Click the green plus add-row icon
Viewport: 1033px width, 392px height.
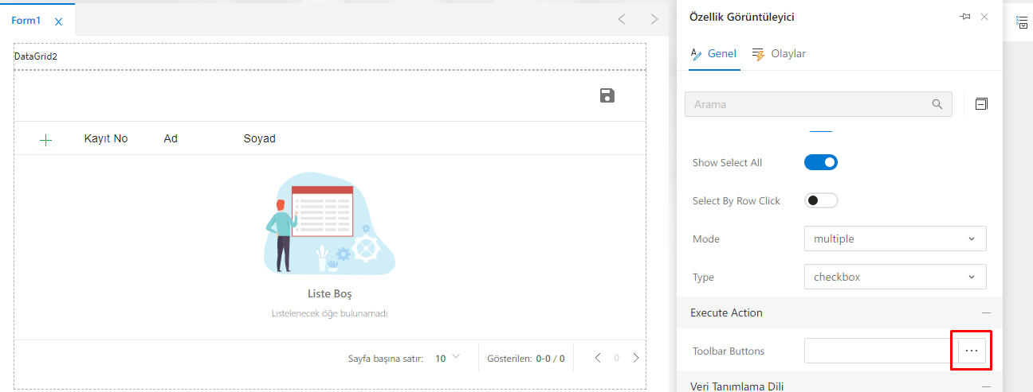pyautogui.click(x=45, y=140)
